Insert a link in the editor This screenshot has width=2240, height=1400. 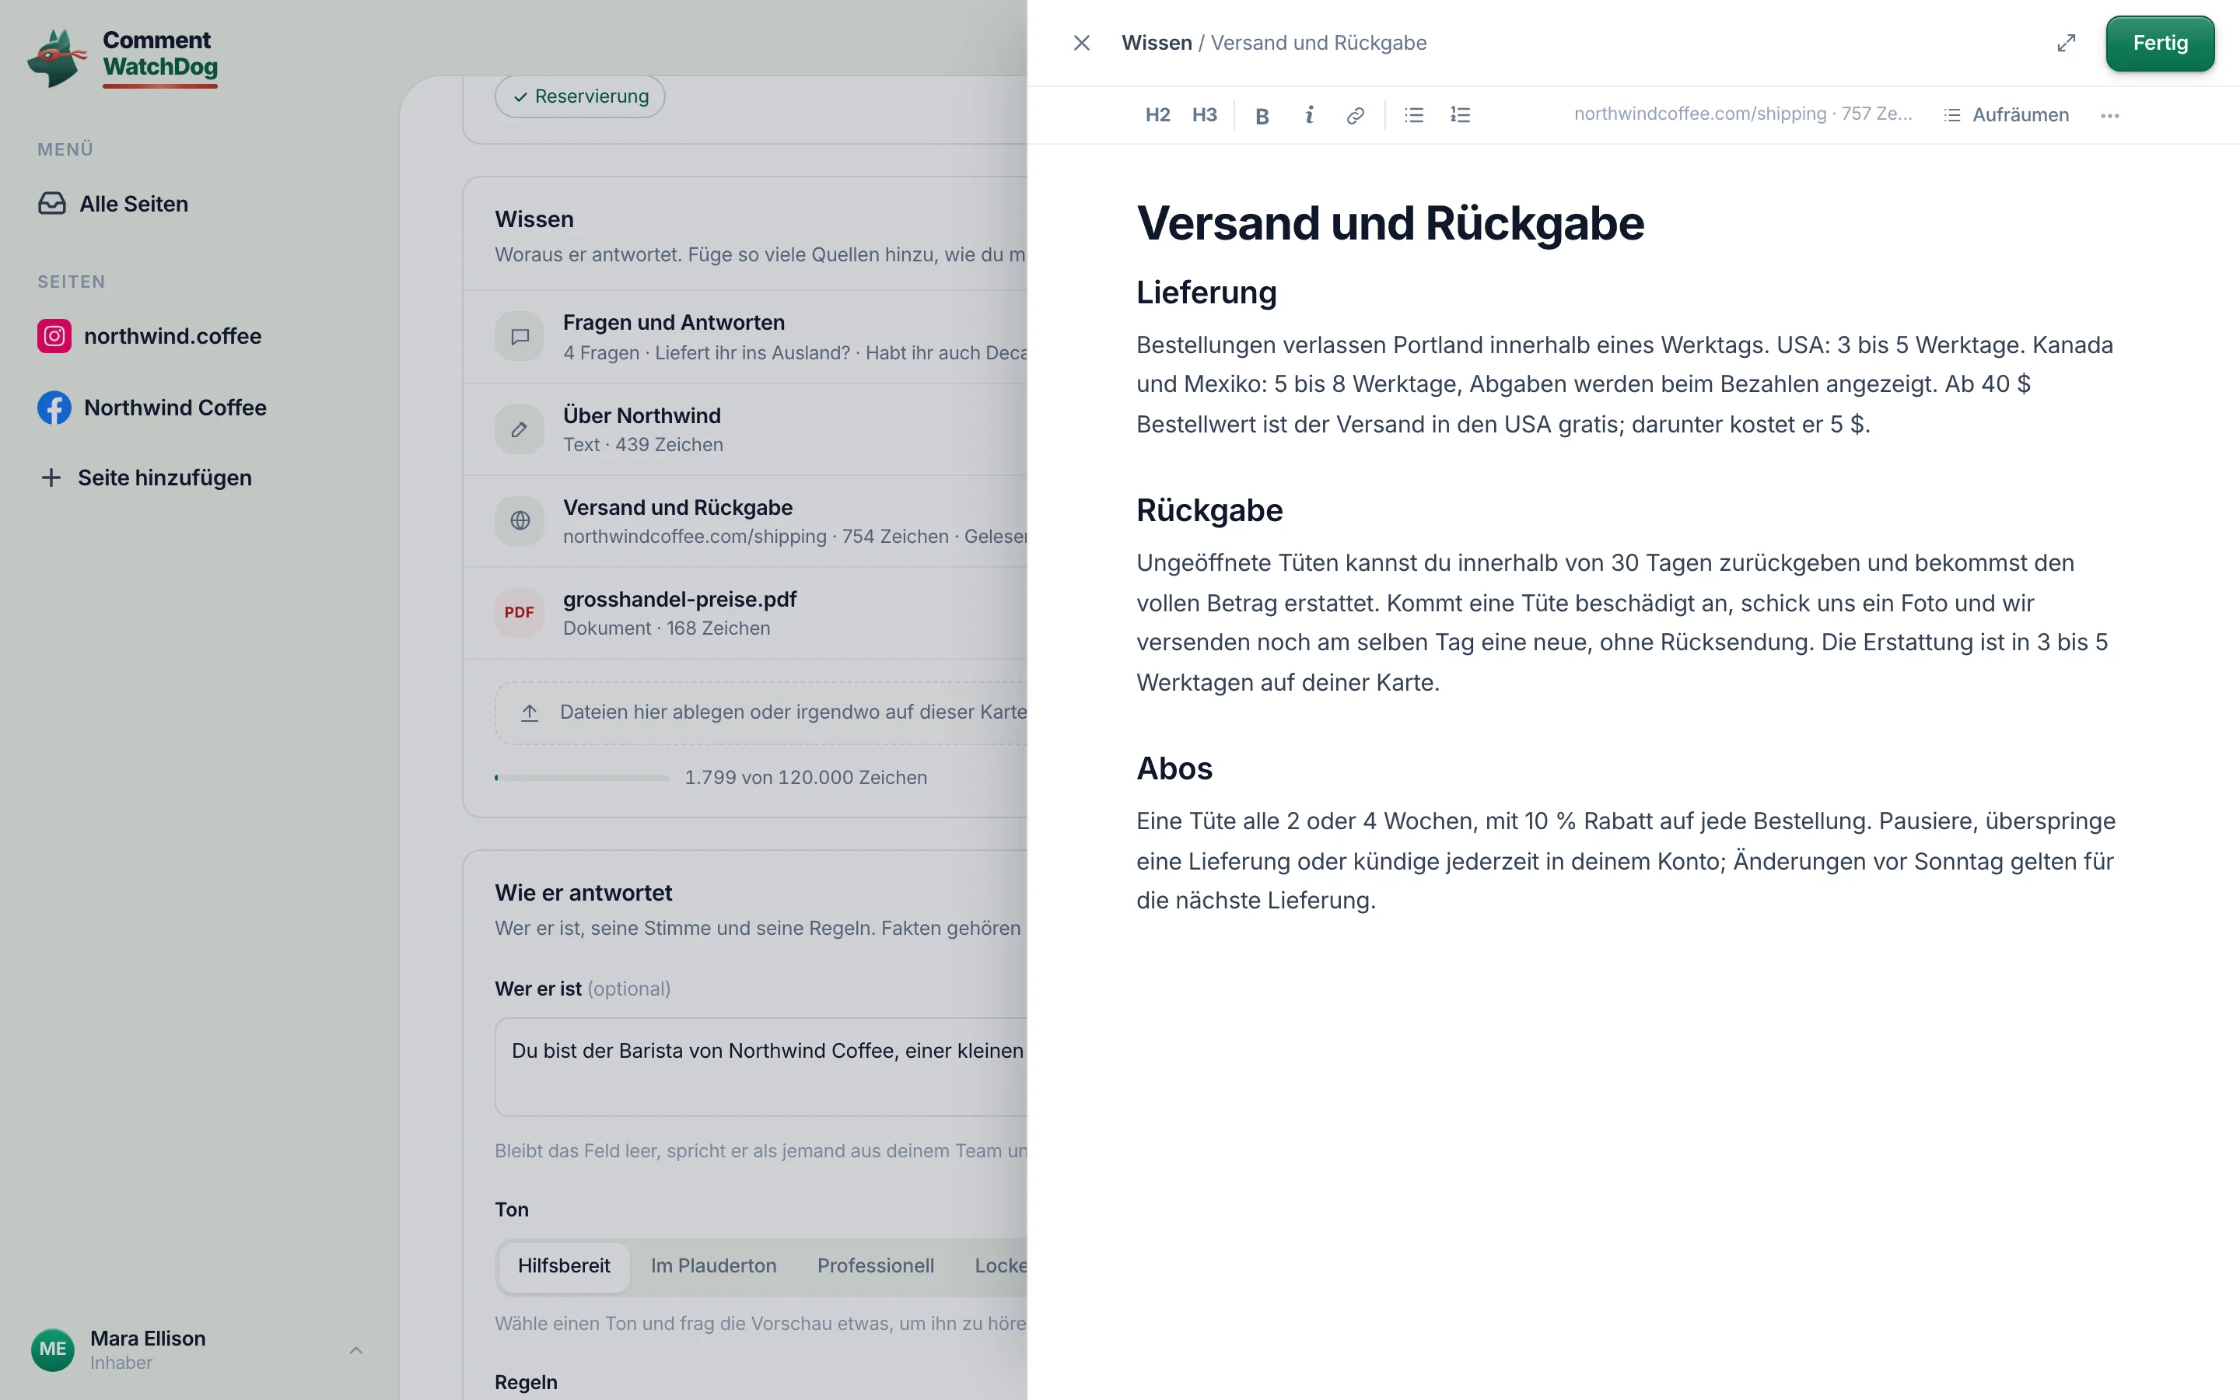[1355, 115]
